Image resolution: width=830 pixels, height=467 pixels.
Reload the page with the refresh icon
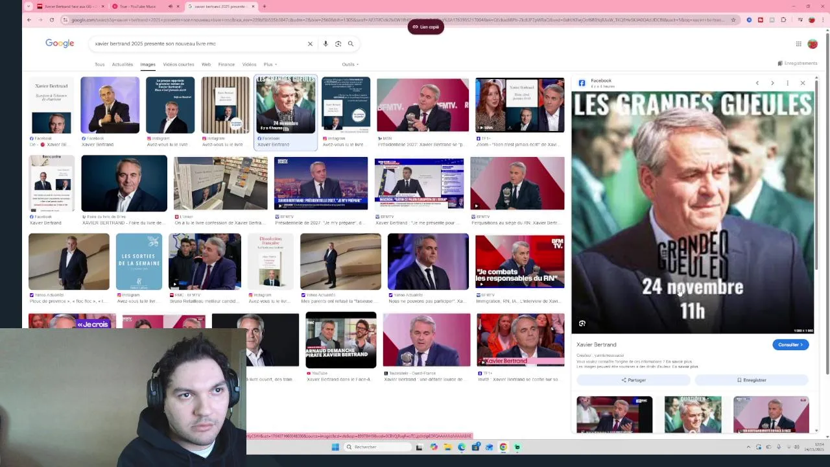coord(52,20)
